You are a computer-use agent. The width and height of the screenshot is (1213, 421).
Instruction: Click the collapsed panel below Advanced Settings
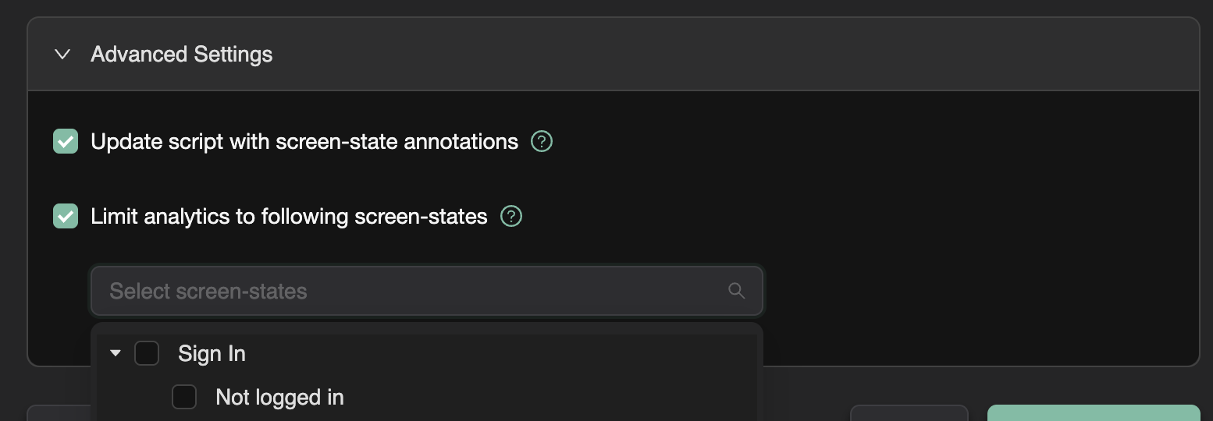coord(59,414)
